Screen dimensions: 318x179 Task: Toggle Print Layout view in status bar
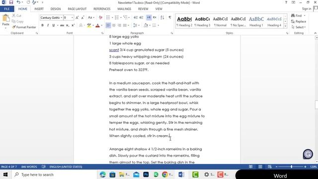point(260,167)
